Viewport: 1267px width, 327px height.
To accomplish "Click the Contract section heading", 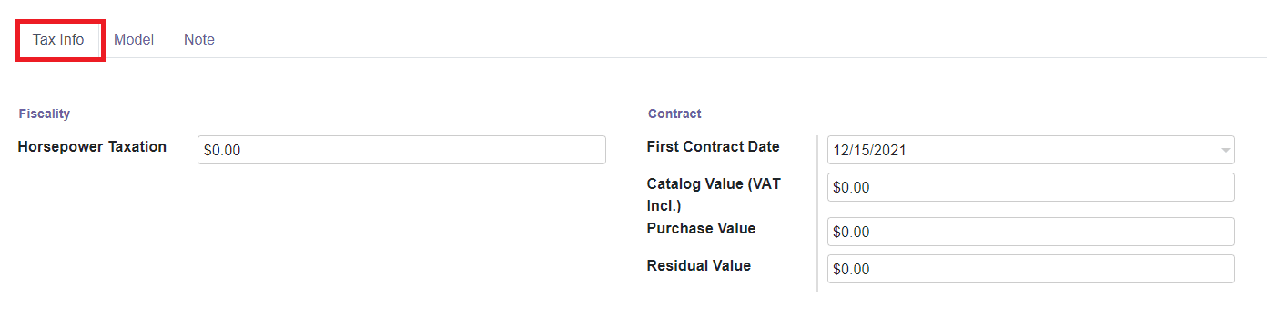I will coord(674,114).
